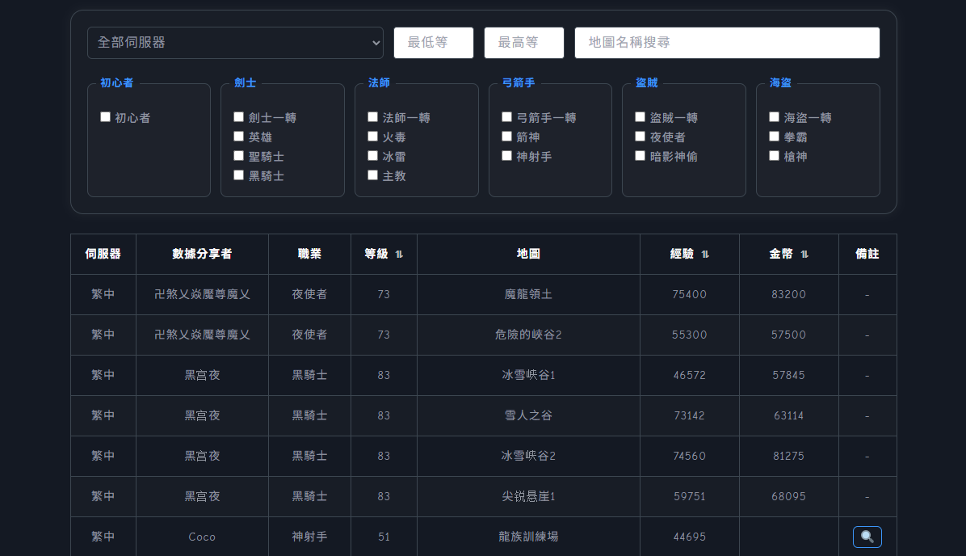Click experience value 44695

[x=690, y=537]
